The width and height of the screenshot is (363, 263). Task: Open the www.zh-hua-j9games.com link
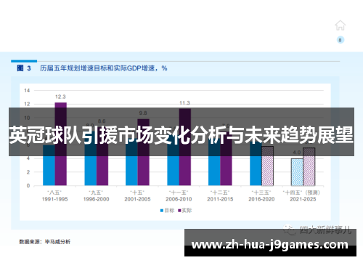(x=270, y=245)
